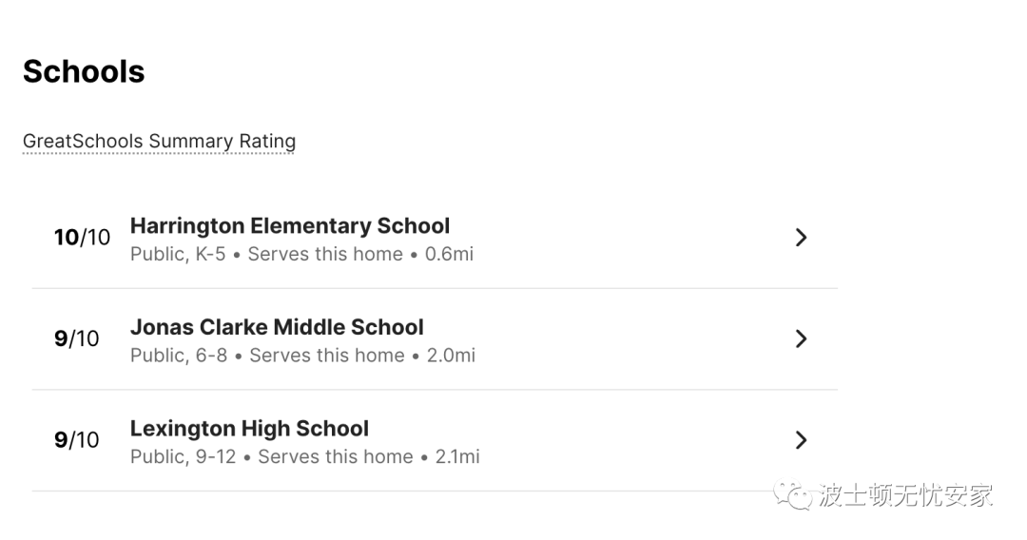Expand Harrington Elementary School chevron arrow
Image resolution: width=1027 pixels, height=540 pixels.
pyautogui.click(x=801, y=237)
